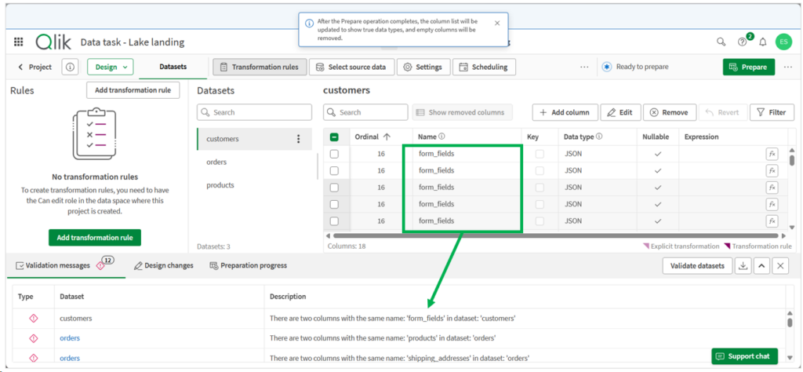Go back to Project

tap(35, 67)
